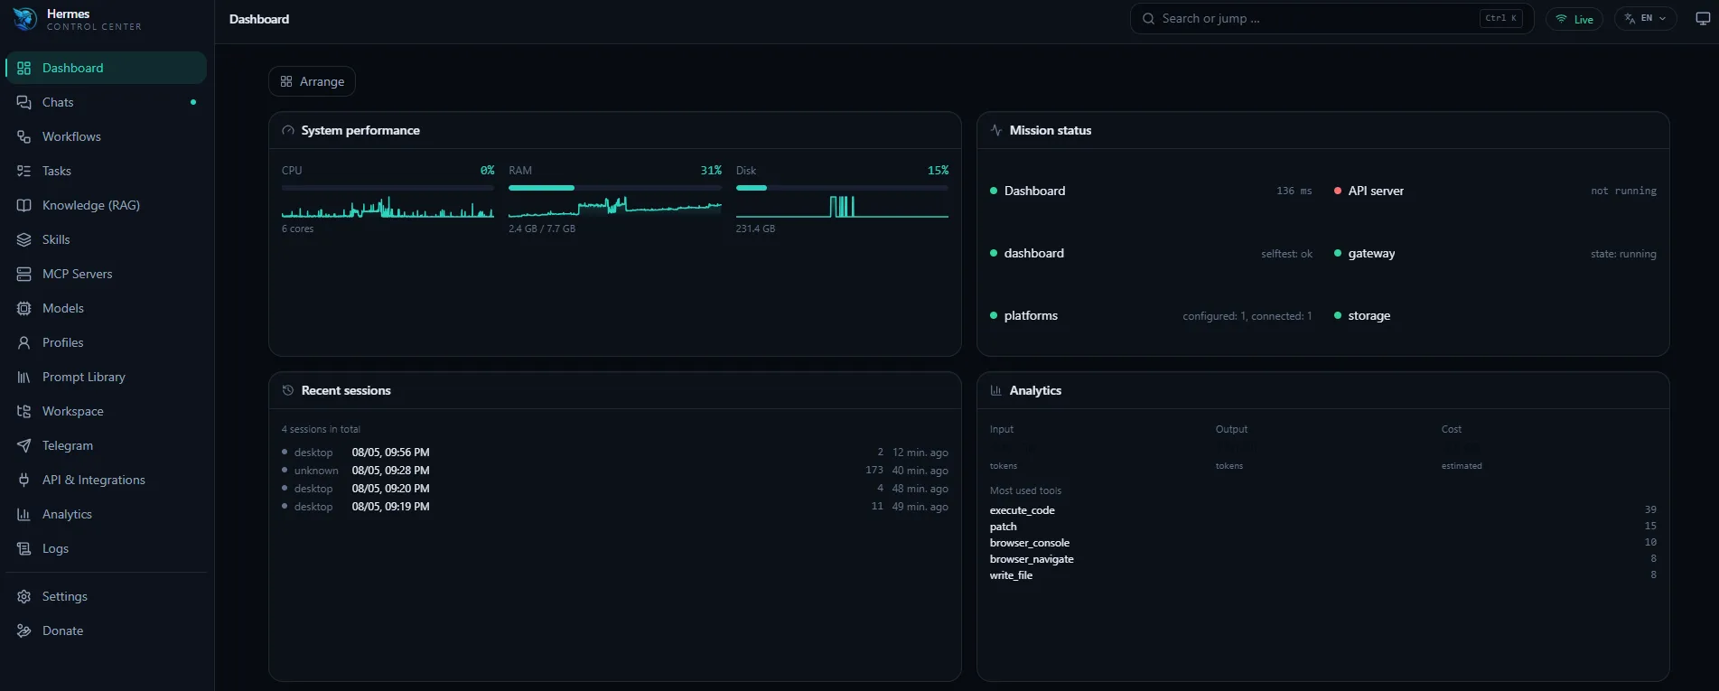Click the Donate hand icon
The height and width of the screenshot is (691, 1719).
click(24, 630)
